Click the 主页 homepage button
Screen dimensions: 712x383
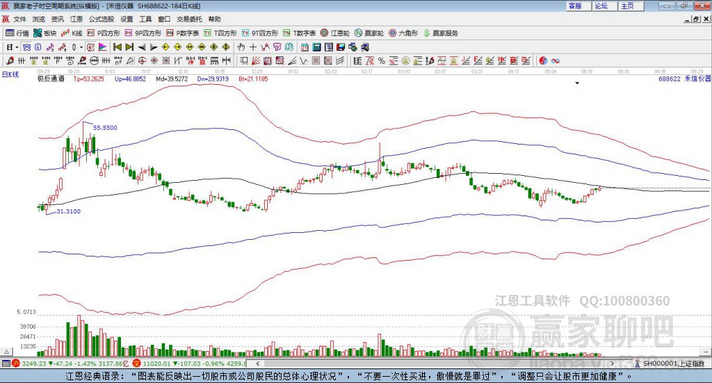pos(631,6)
